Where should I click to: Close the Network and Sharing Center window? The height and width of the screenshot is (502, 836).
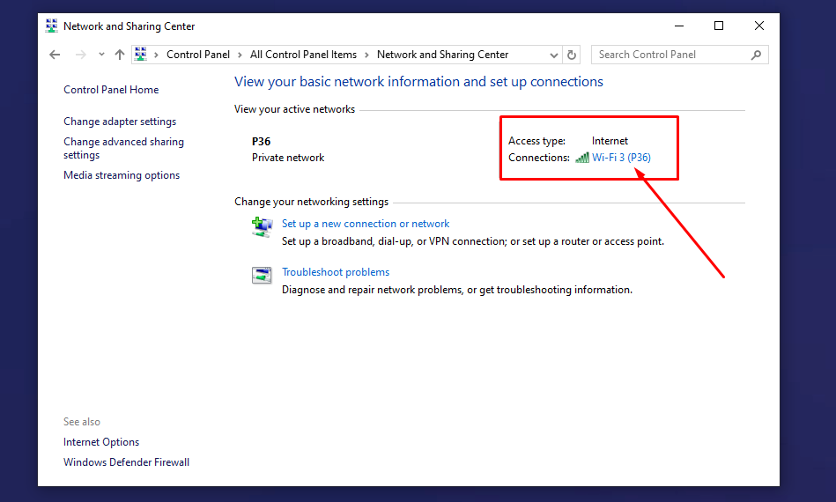click(759, 26)
